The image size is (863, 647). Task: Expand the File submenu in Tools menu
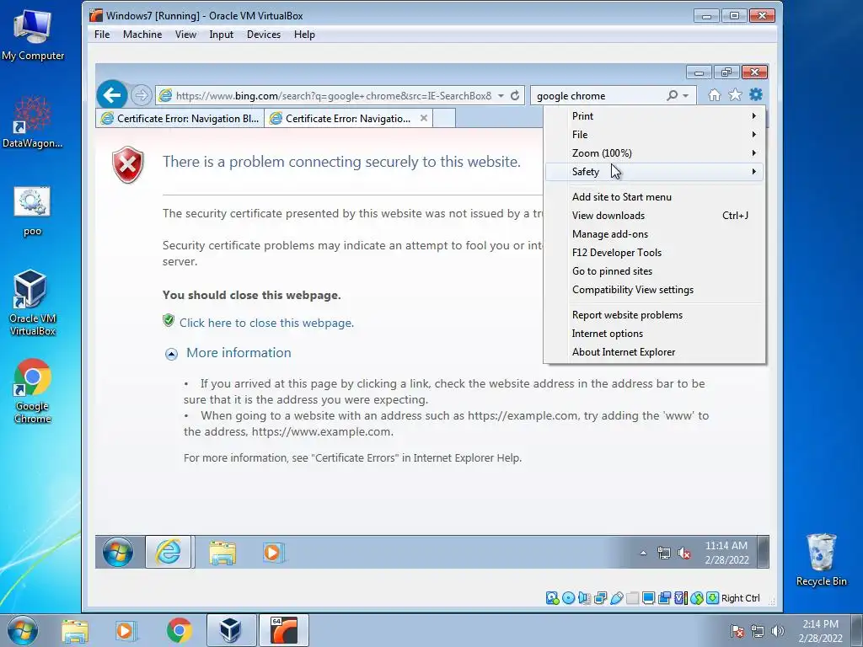[x=654, y=135]
